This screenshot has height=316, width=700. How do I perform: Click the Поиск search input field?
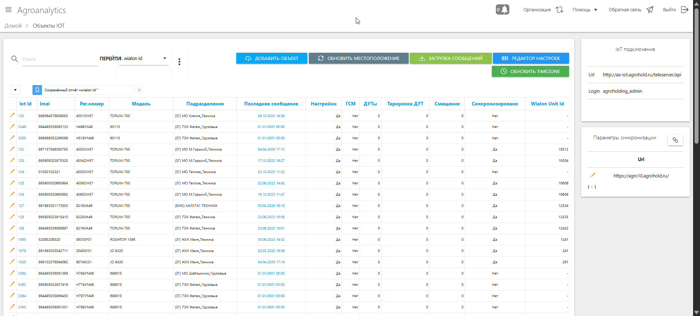point(60,59)
